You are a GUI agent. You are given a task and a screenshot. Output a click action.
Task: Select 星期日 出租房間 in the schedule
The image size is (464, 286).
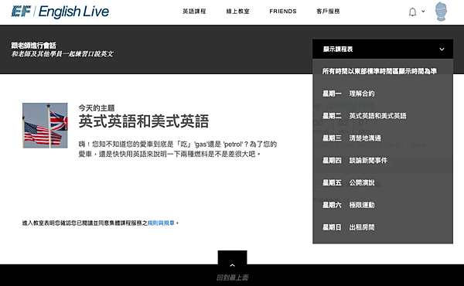[x=348, y=227]
